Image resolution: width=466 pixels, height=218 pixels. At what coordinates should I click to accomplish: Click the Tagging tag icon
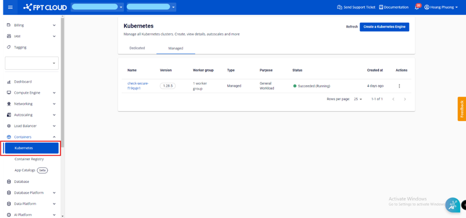[x=9, y=47]
